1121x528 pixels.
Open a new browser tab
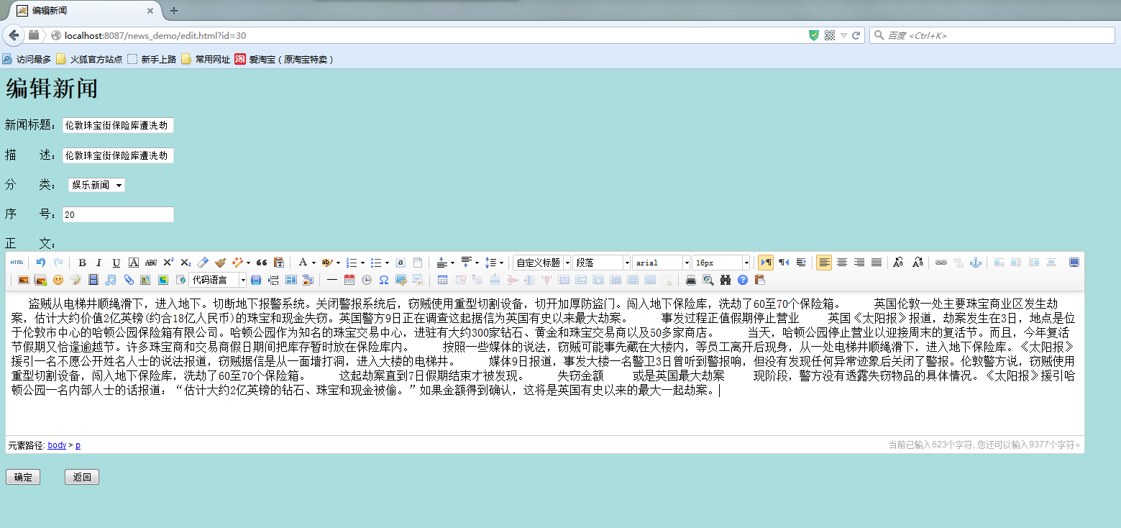[173, 11]
